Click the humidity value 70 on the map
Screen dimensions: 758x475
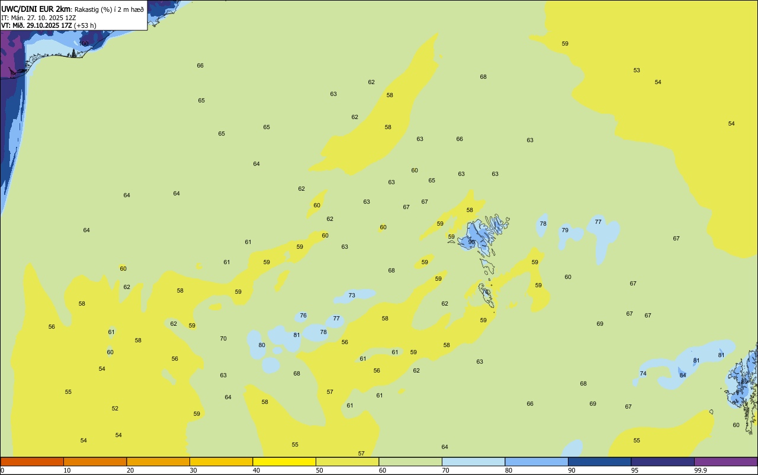223,339
